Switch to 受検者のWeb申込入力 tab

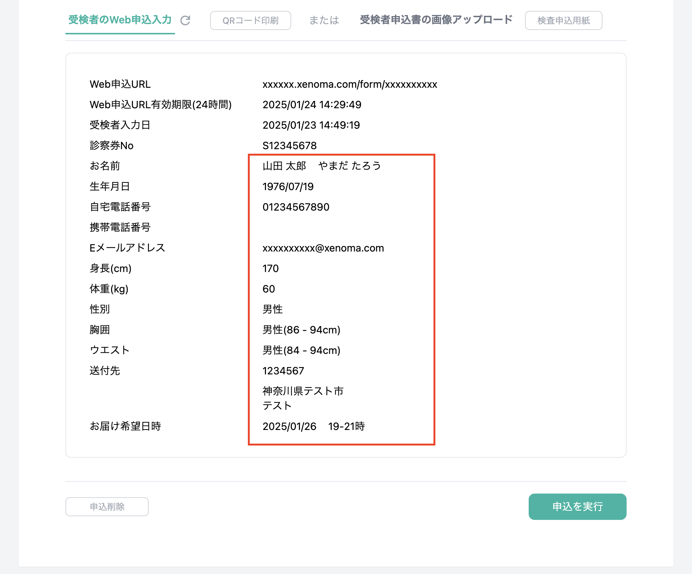coord(120,20)
